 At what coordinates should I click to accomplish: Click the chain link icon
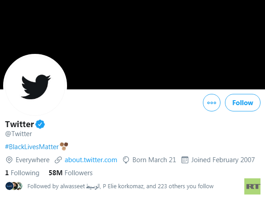[58, 160]
